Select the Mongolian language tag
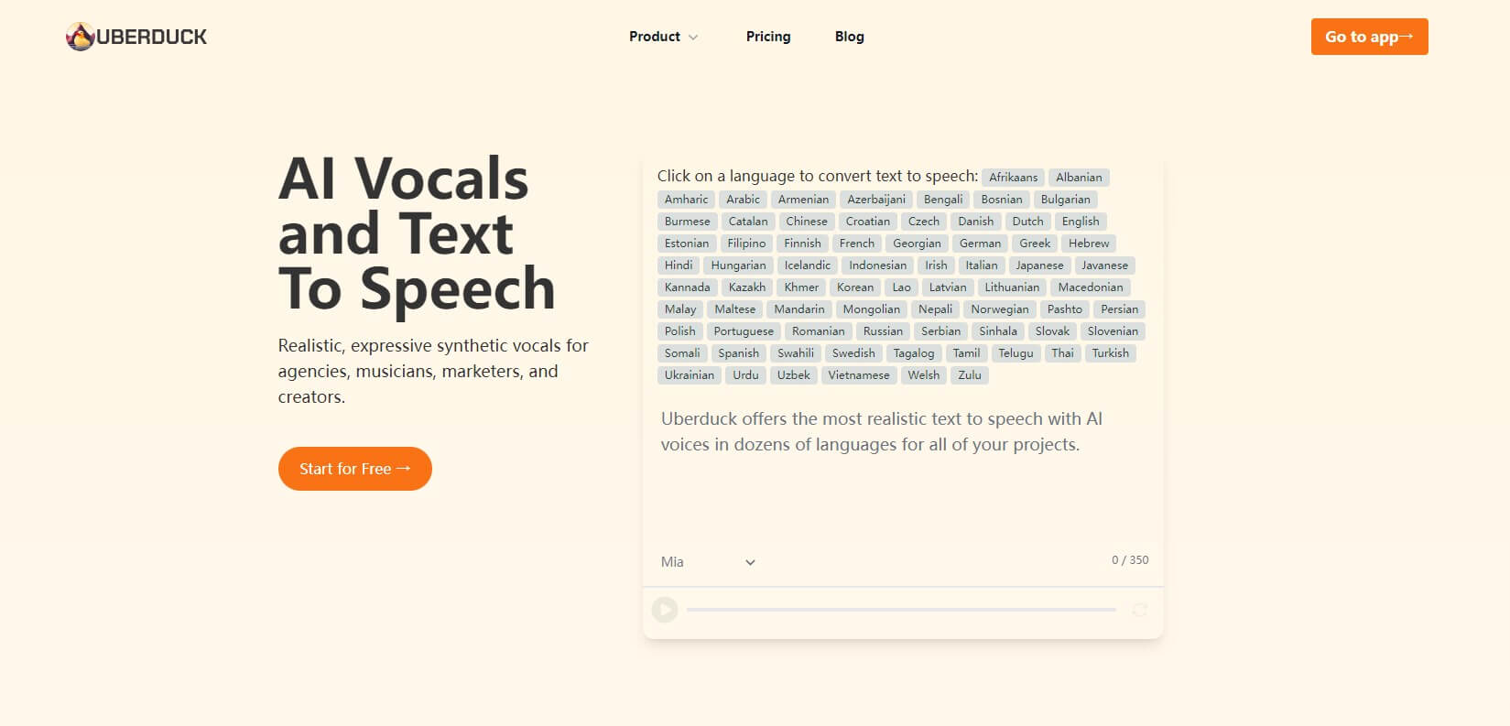Screen dimensions: 1510x726 (872, 309)
